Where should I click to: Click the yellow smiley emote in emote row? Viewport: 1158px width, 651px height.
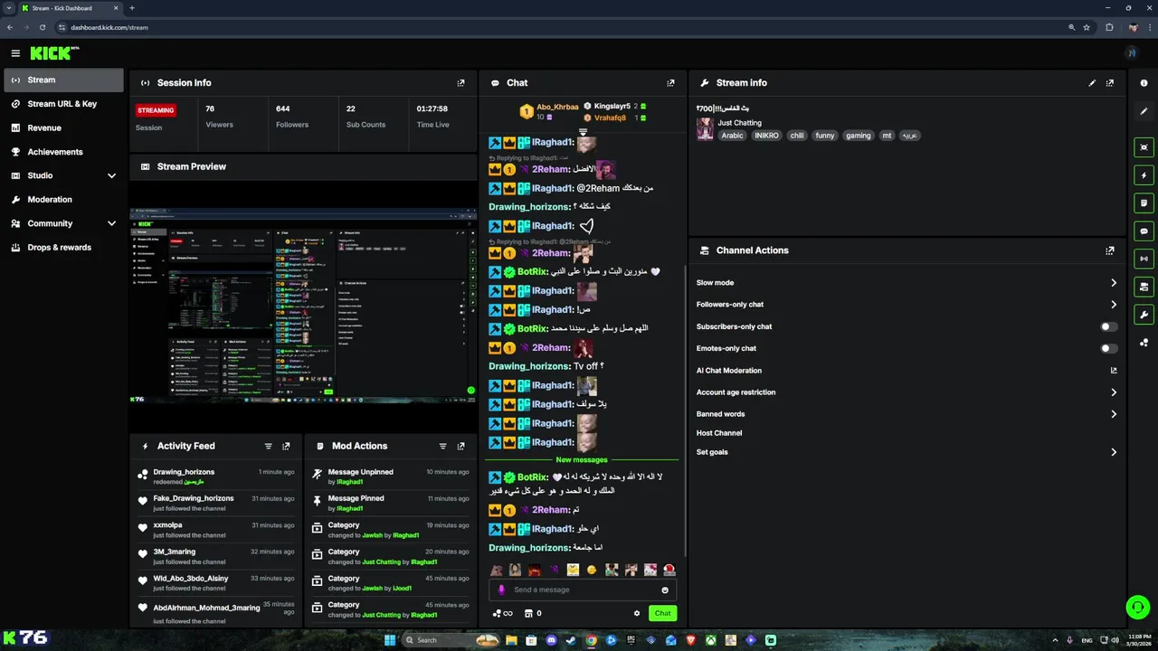click(592, 570)
